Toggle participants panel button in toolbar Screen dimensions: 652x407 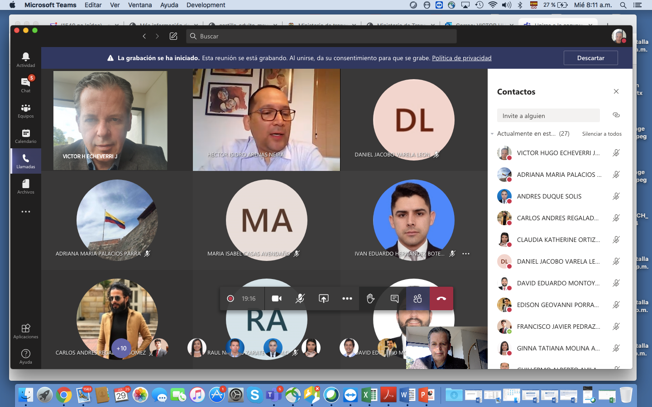pyautogui.click(x=418, y=298)
